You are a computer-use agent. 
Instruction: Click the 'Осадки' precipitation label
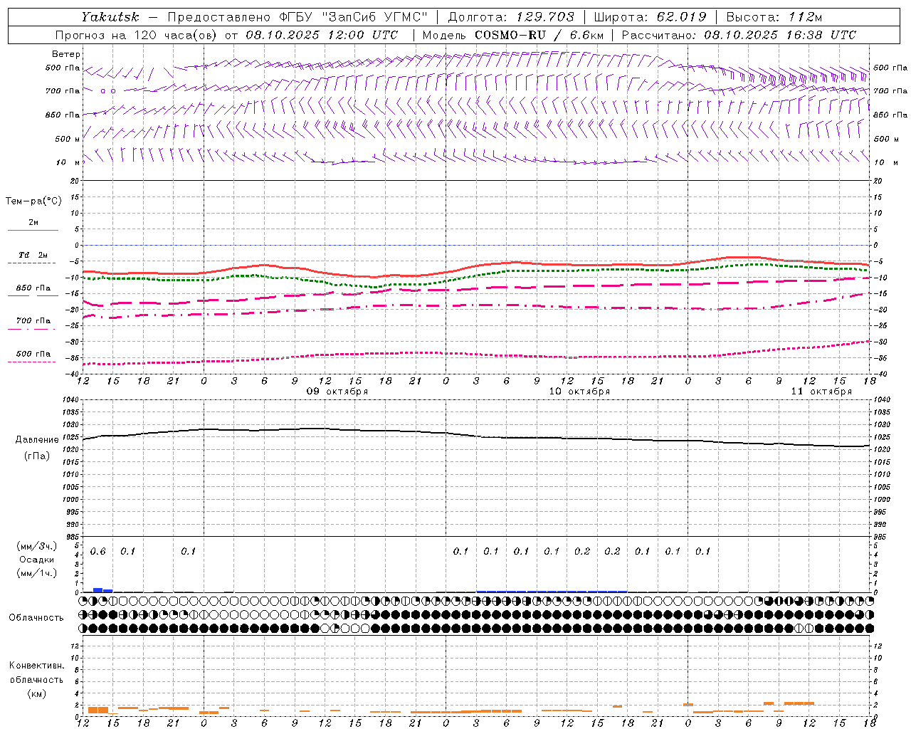[37, 560]
